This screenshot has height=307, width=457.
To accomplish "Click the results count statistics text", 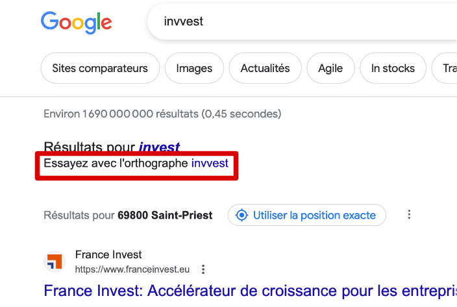I will pos(162,114).
